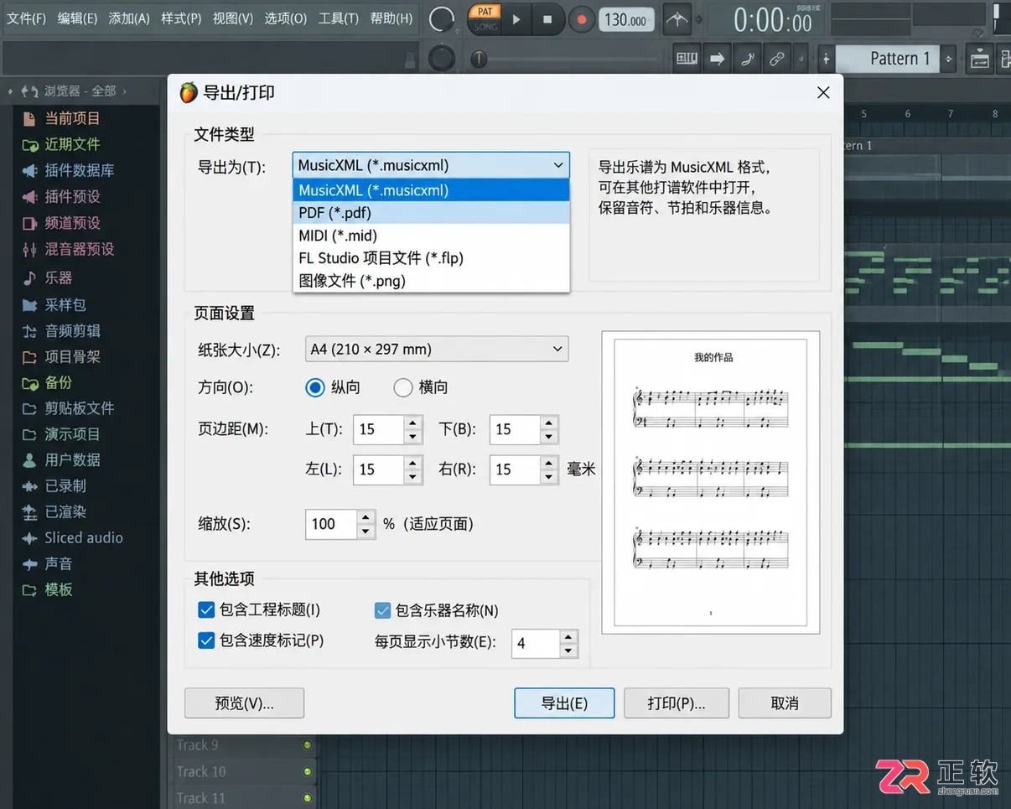Click the 130.000 tempo display
Screen dimensions: 1011x809
(626, 19)
